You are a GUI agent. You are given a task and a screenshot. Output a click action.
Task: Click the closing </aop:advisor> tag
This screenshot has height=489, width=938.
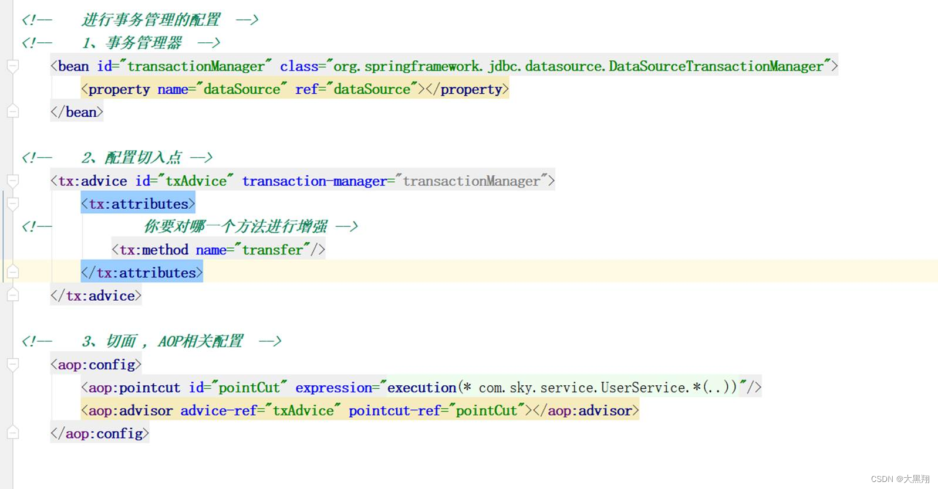[x=586, y=410]
